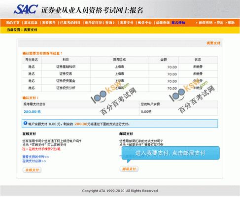Click the 科目 column header

66,60
